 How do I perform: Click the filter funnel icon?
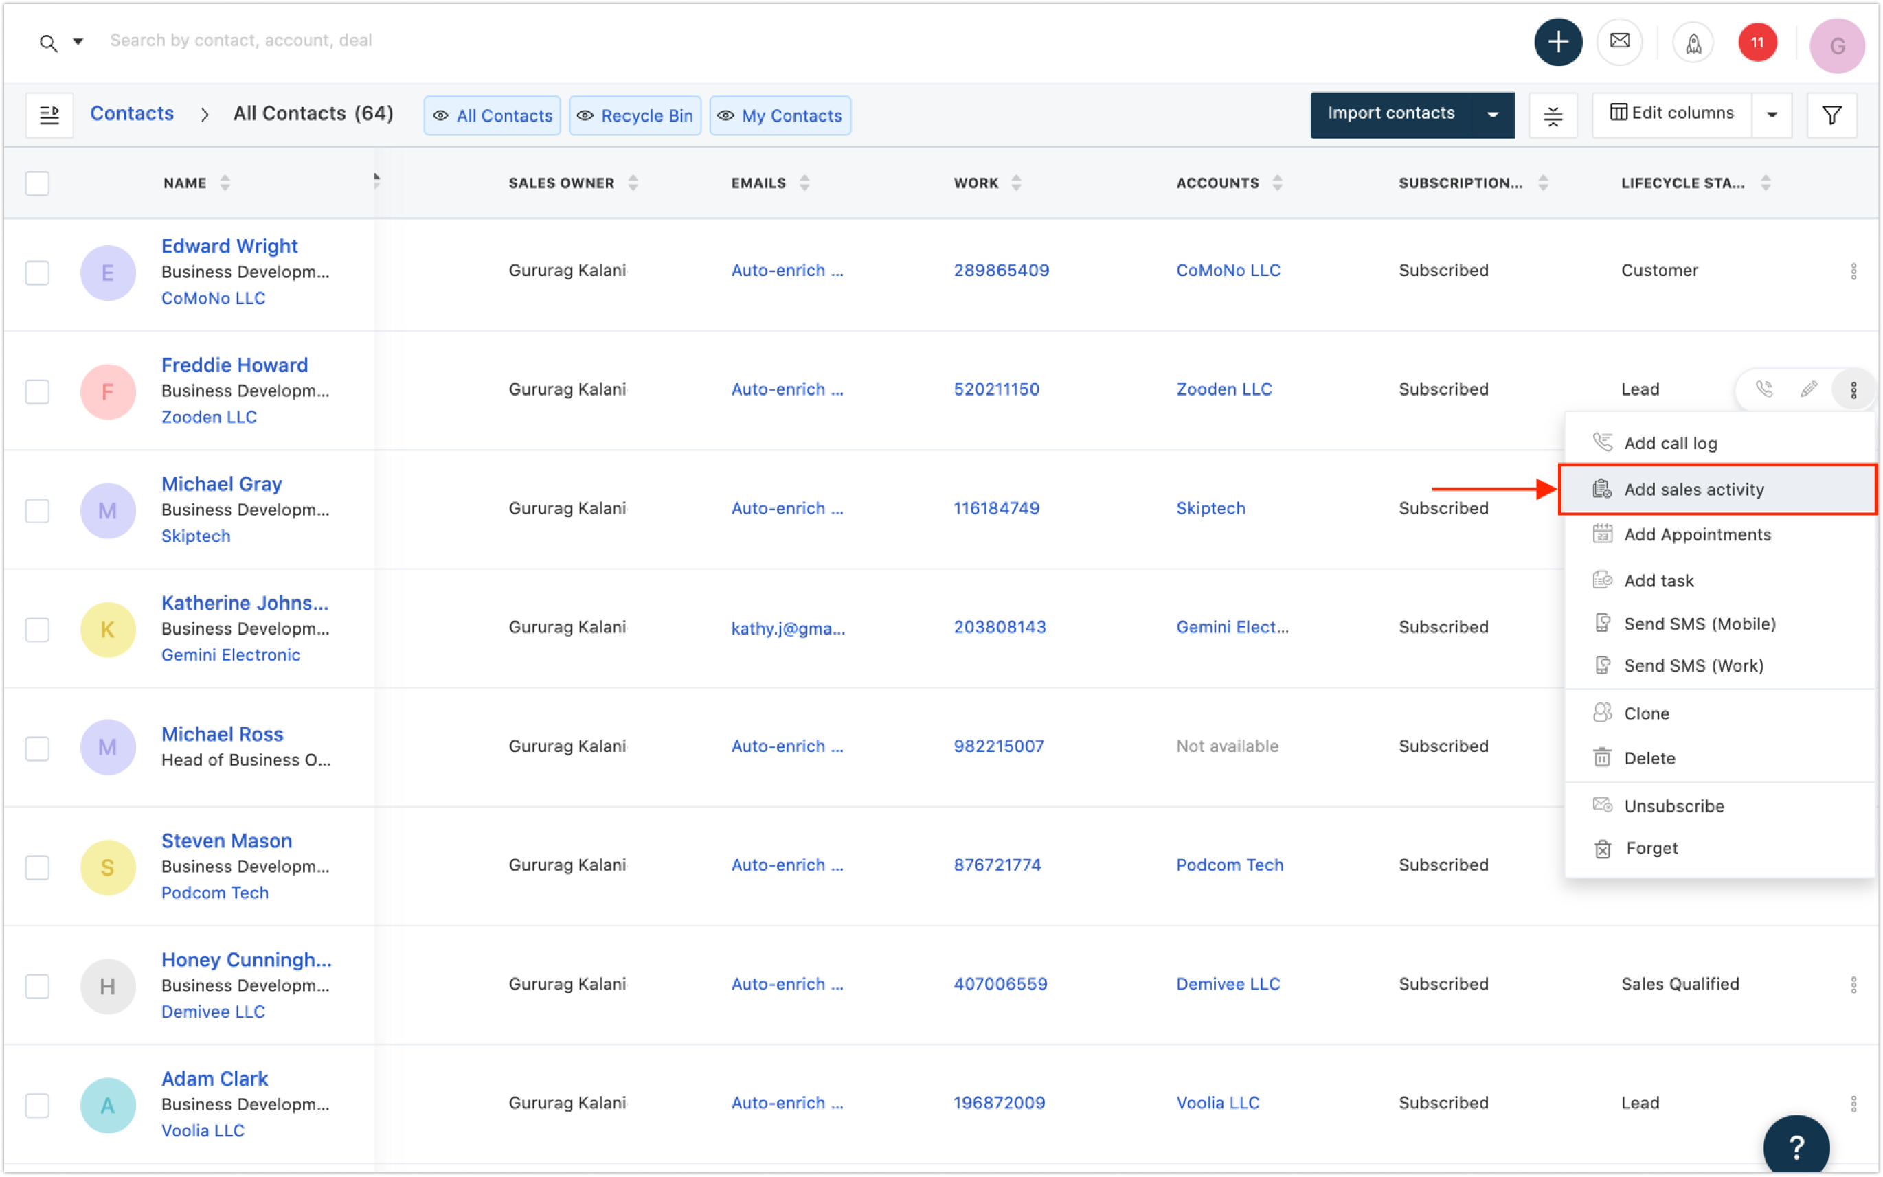[1831, 115]
